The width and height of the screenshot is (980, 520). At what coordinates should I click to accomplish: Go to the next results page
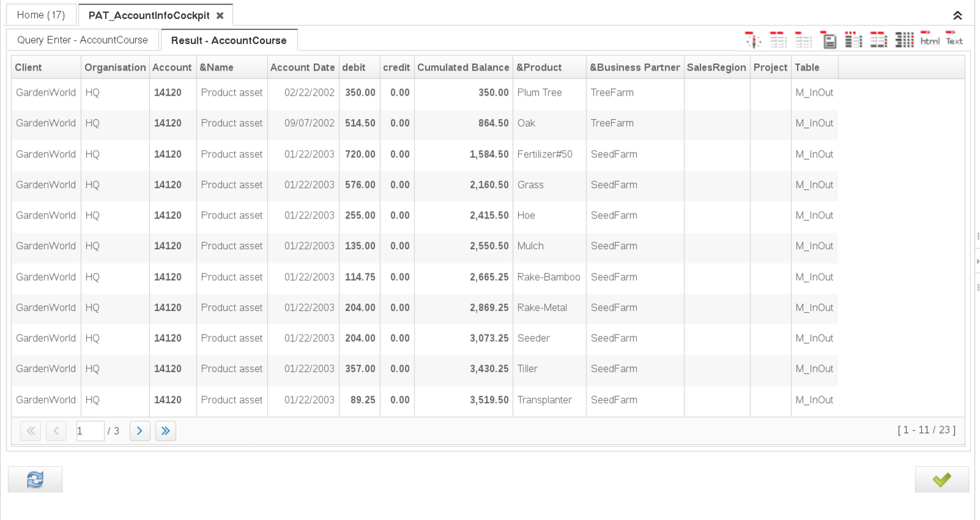pyautogui.click(x=140, y=431)
